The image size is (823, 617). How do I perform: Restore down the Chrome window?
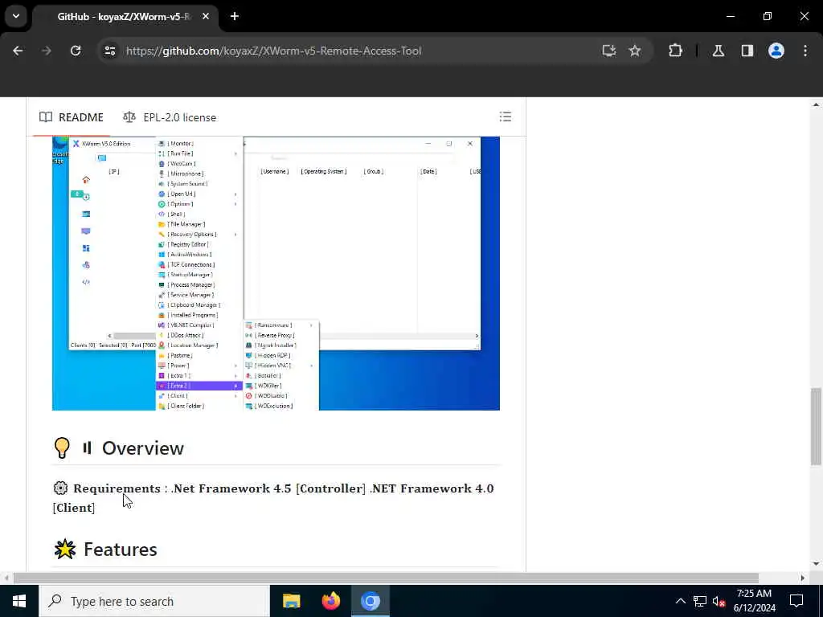pos(768,17)
